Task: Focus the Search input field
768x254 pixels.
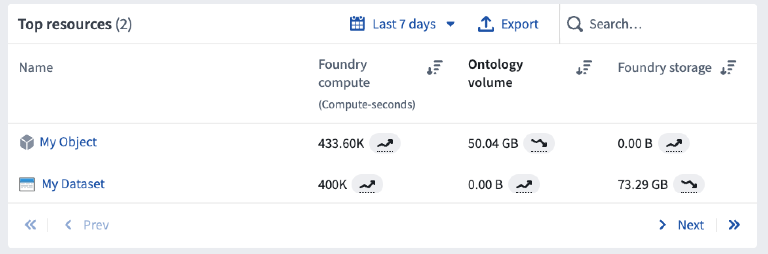Action: (x=658, y=24)
